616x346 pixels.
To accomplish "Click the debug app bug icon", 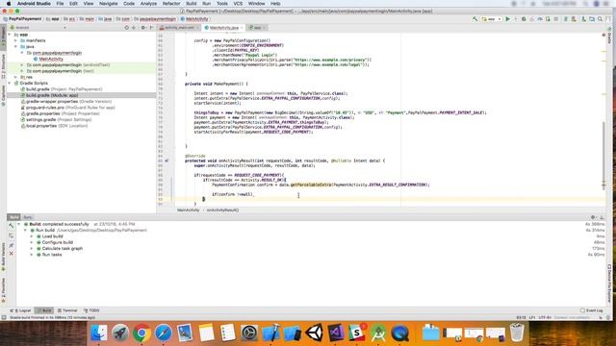I will (x=524, y=19).
